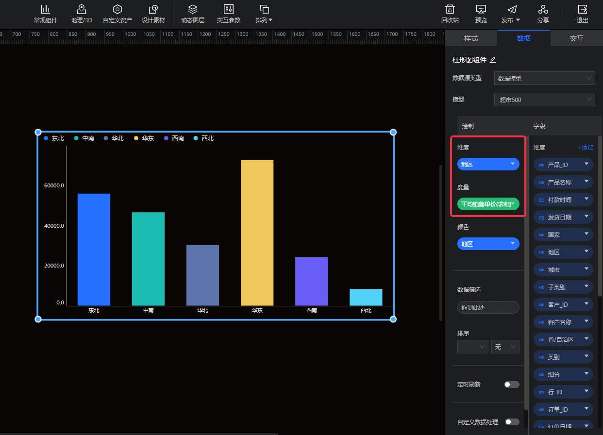Switch to the 交互 tab
This screenshot has height=435, width=603.
(576, 38)
